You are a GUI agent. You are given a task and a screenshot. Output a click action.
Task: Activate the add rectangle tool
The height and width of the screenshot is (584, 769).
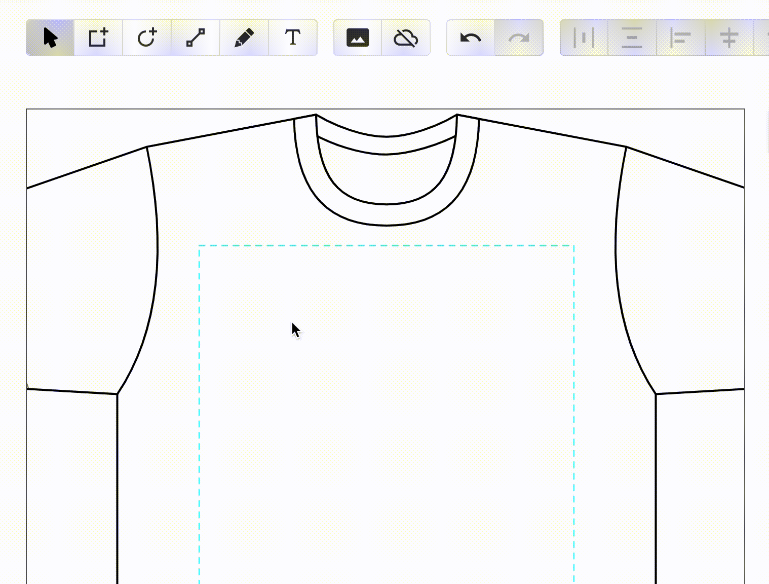click(x=98, y=37)
